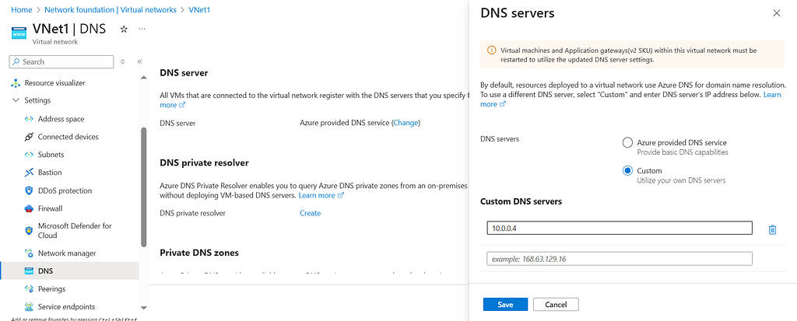Click the Private DNS zones heading
Viewport: 797px width, 321px height.
pyautogui.click(x=199, y=253)
